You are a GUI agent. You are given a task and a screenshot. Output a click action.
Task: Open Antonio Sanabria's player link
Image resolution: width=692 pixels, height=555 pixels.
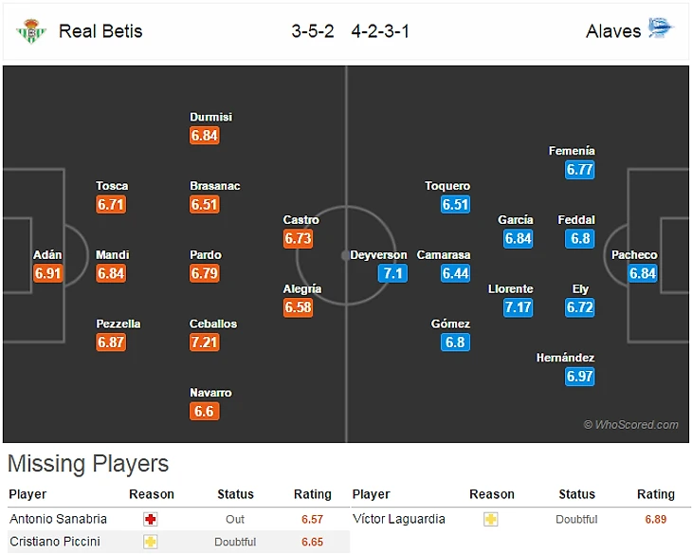point(58,519)
